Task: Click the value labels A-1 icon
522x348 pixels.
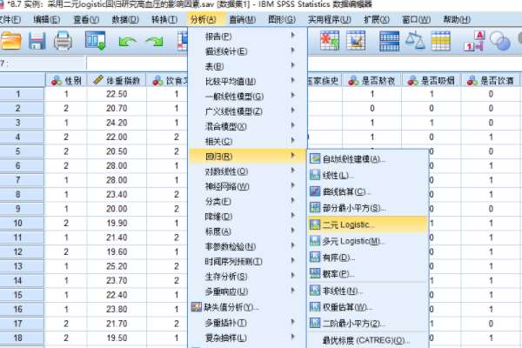Action: pos(474,41)
